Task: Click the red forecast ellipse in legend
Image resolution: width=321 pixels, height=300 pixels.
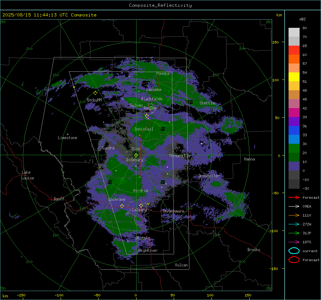Action: tap(294, 260)
